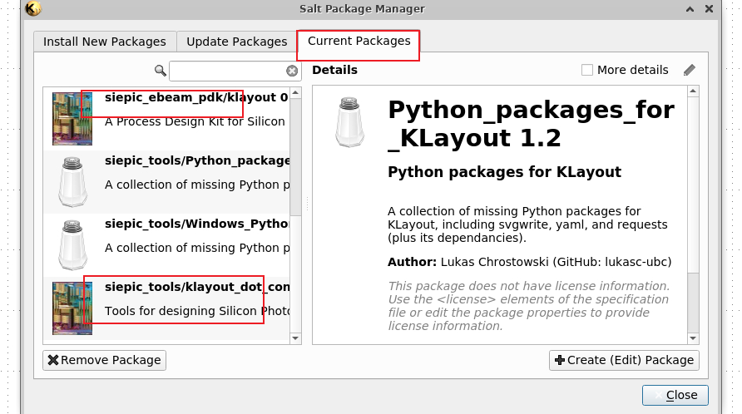Click 'Tools for designing Silicon Photo' description
742x414 pixels.
pos(197,311)
